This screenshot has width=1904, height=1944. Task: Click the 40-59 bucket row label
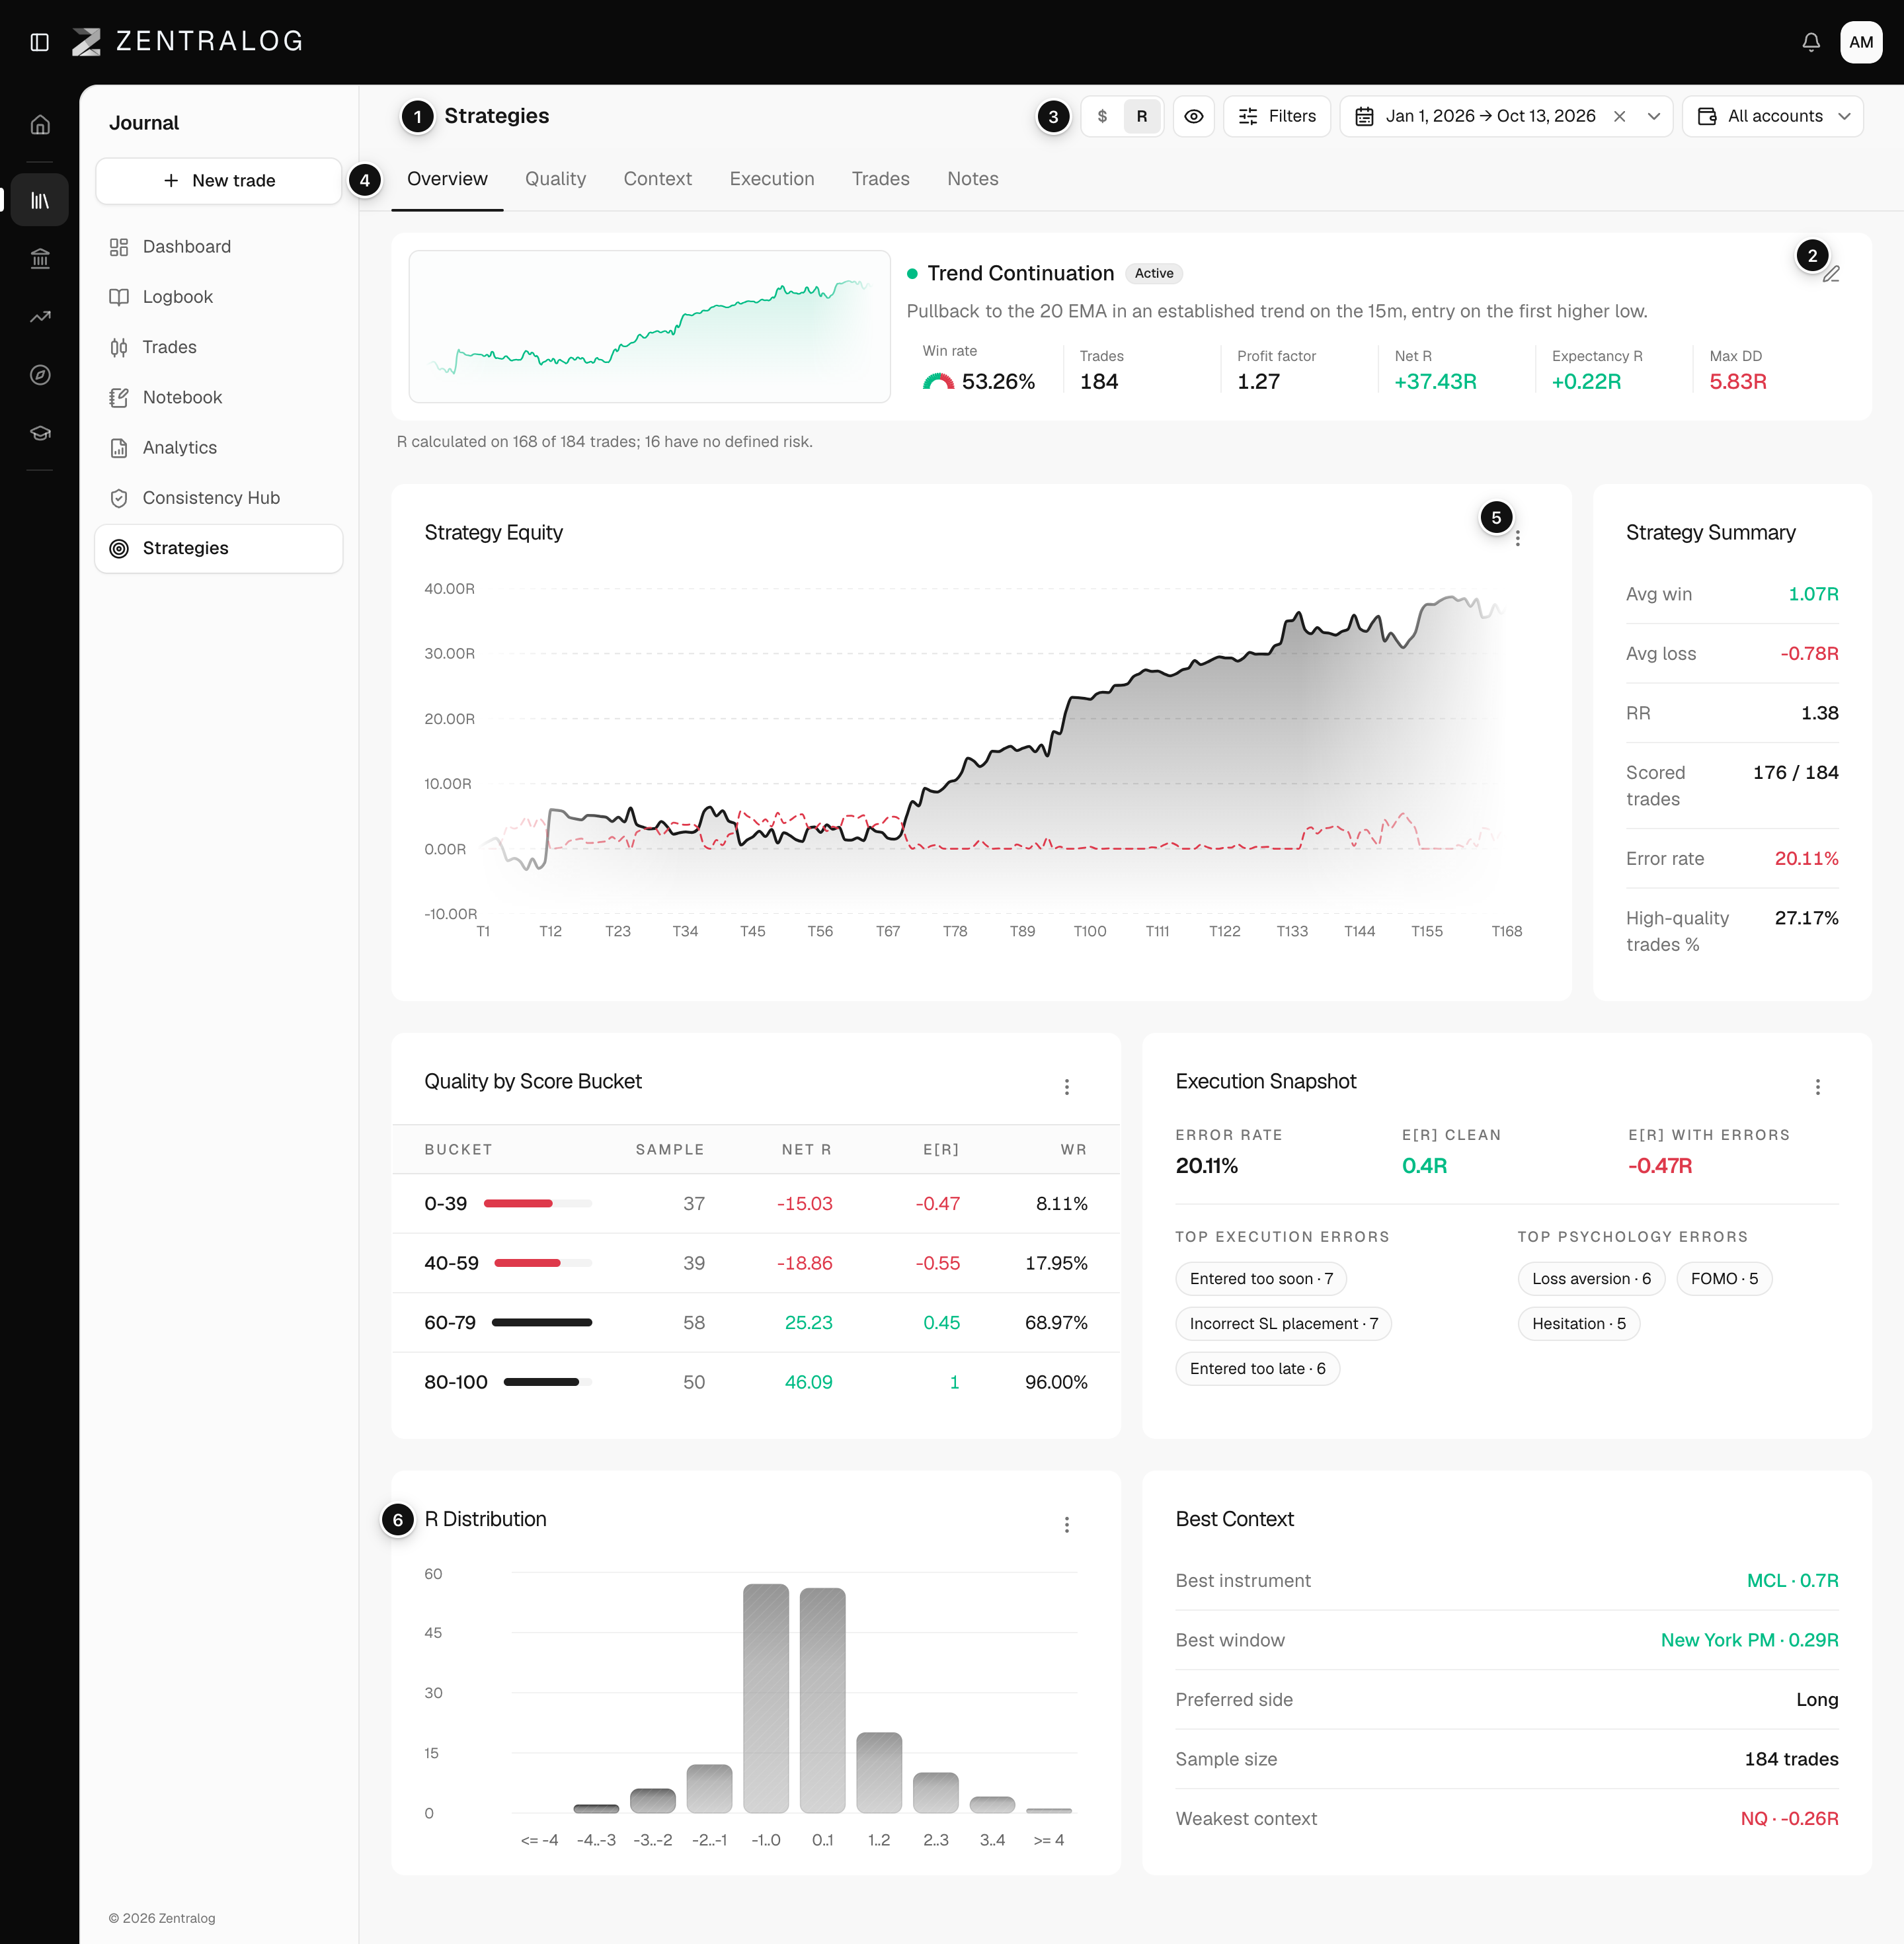click(451, 1263)
